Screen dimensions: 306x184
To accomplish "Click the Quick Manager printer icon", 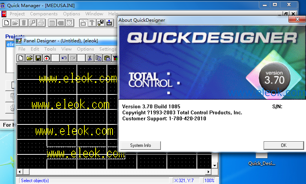I will point(41,23).
